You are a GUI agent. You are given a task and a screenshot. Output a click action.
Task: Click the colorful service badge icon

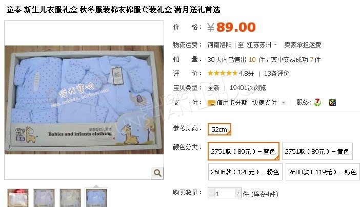point(332,102)
